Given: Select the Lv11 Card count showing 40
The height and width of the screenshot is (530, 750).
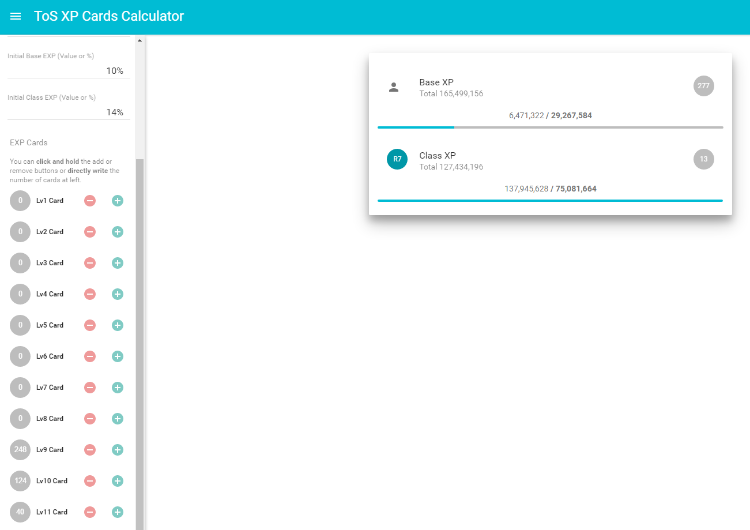Looking at the screenshot, I should click(x=20, y=512).
